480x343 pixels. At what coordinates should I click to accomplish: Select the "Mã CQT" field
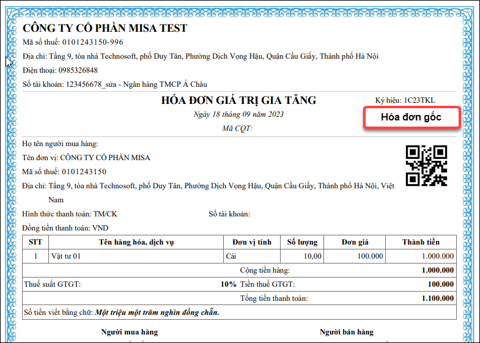238,128
